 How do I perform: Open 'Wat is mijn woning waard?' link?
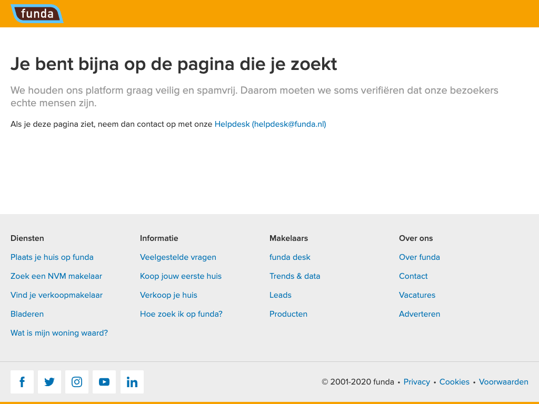coord(59,333)
